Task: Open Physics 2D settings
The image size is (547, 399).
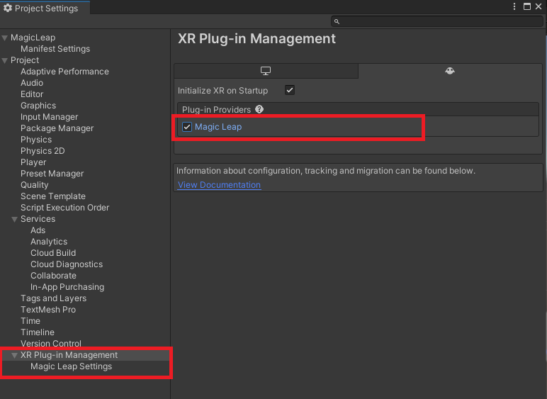Action: click(x=43, y=151)
